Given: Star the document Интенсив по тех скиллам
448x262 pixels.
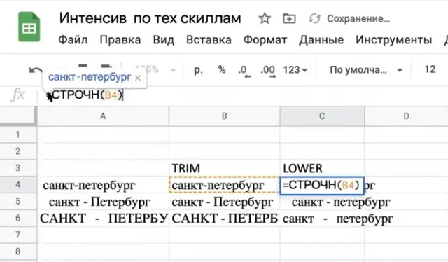Looking at the screenshot, I should pos(265,19).
